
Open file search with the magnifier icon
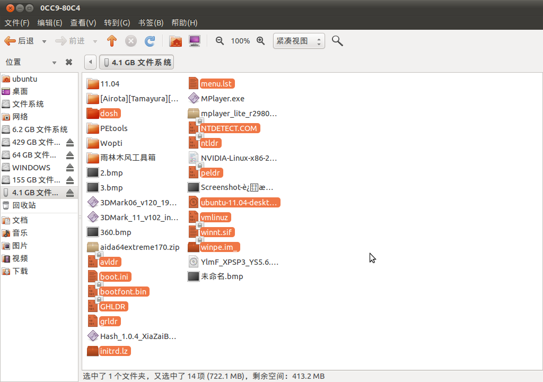(337, 41)
